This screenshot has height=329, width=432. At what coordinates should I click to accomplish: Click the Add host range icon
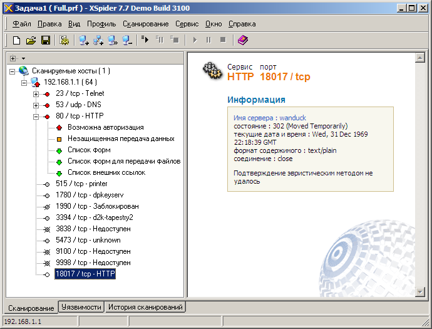click(98, 40)
